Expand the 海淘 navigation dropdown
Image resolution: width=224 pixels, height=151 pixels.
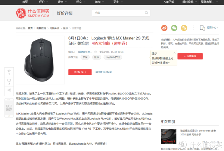(x=99, y=2)
